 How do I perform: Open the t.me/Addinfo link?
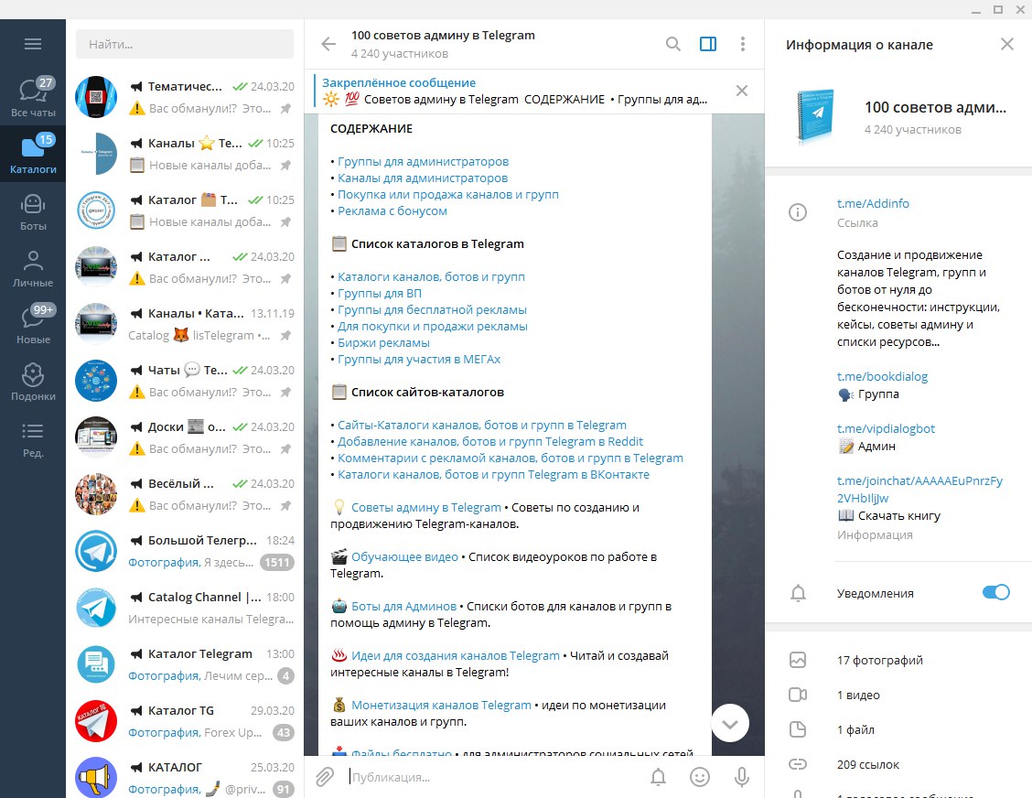873,203
